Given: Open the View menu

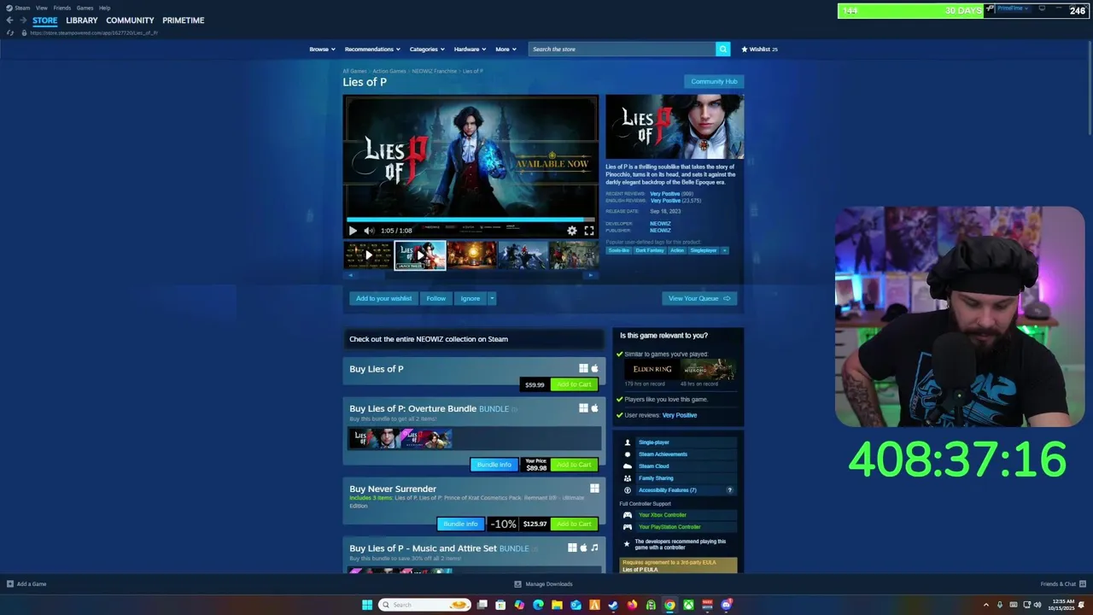Looking at the screenshot, I should coord(42,8).
